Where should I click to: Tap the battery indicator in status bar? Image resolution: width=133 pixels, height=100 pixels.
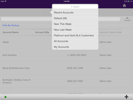(130, 1)
